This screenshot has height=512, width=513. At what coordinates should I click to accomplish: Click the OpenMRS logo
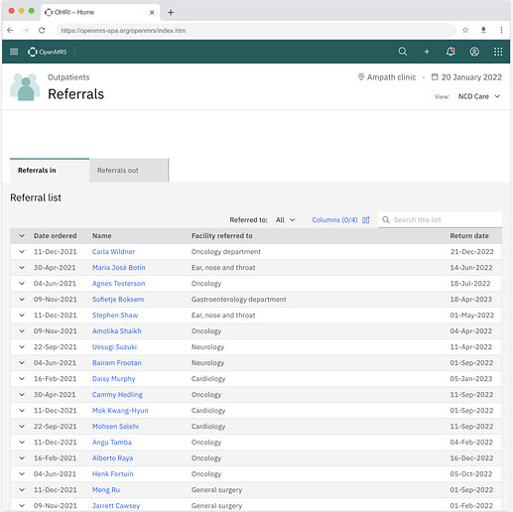[48, 52]
